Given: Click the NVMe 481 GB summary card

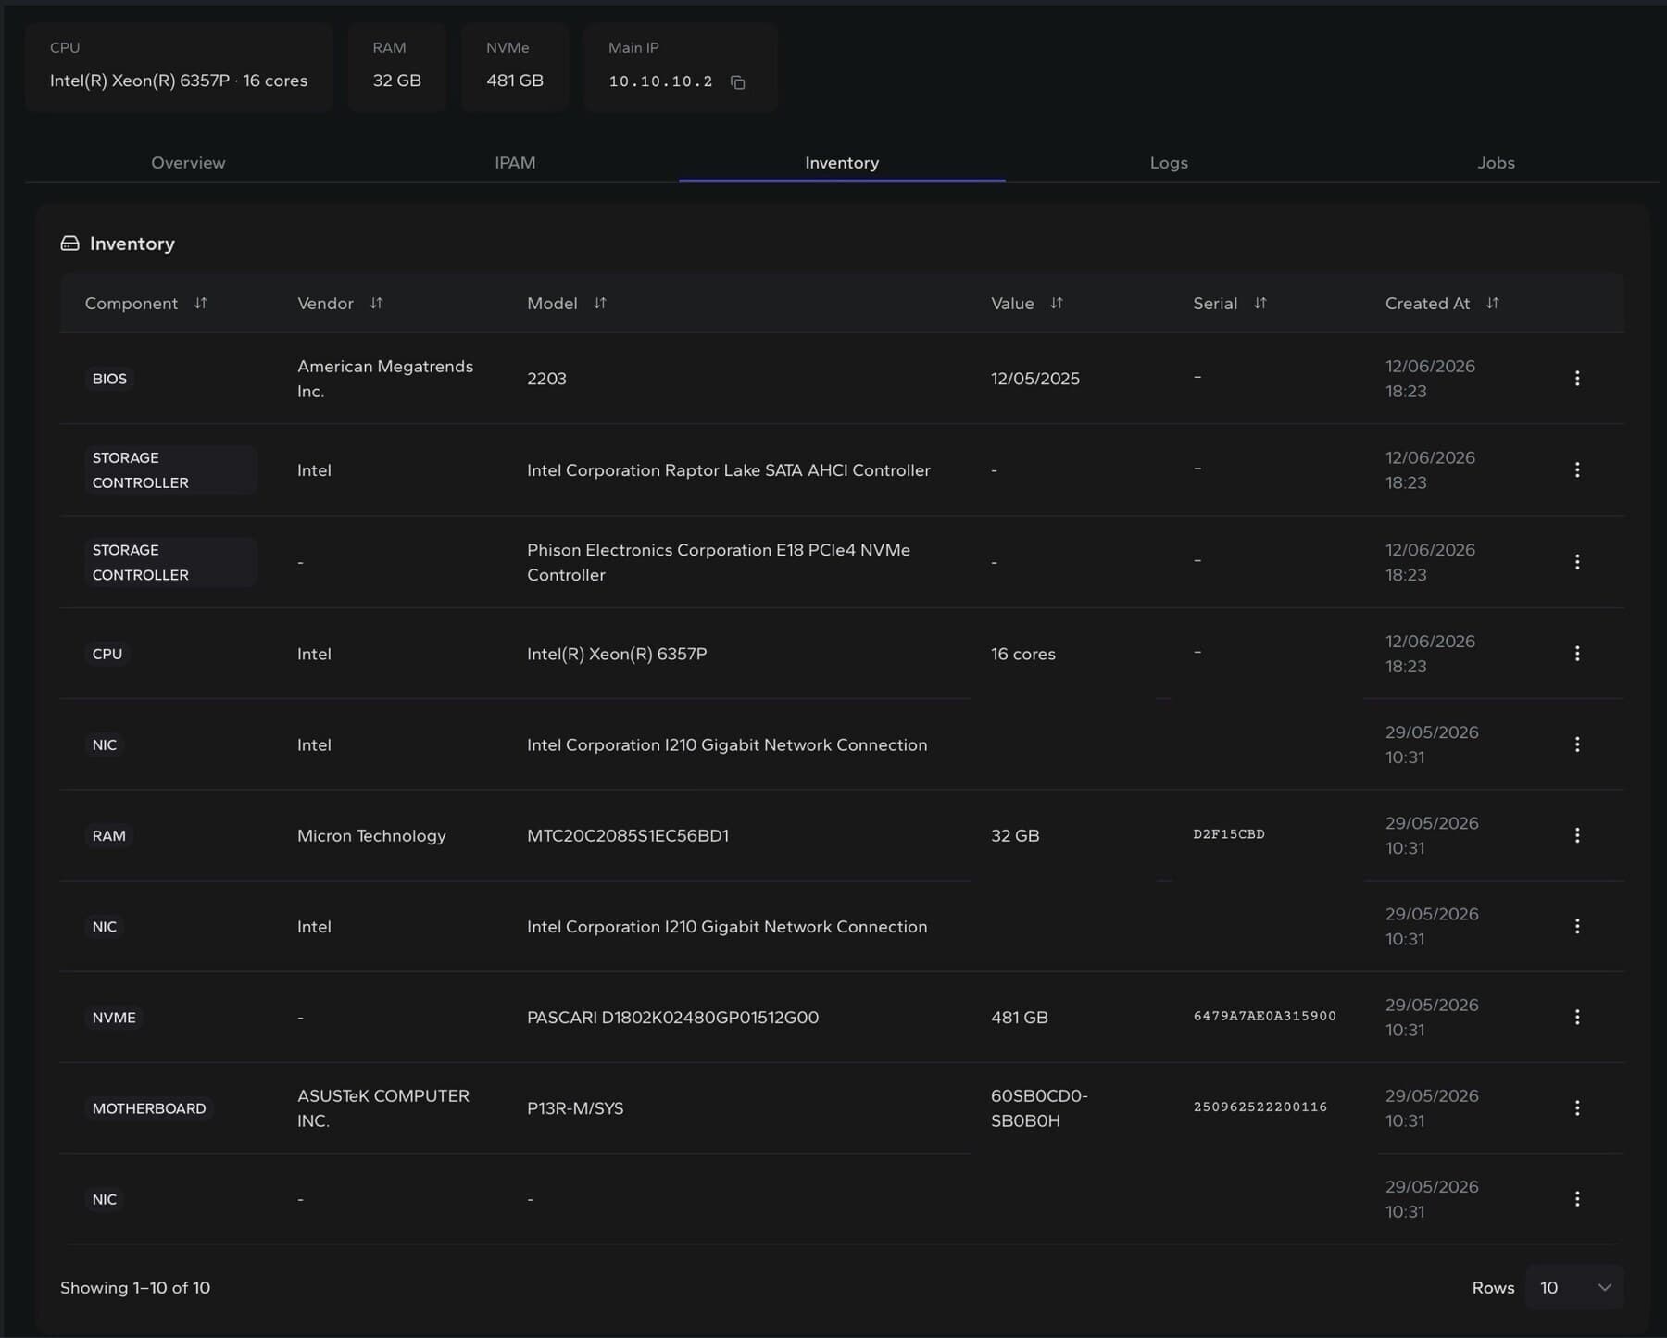Looking at the screenshot, I should (x=515, y=67).
